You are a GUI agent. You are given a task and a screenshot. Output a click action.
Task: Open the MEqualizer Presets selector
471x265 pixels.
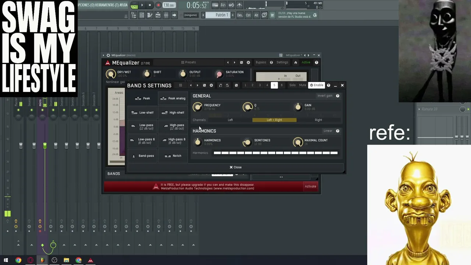188,63
